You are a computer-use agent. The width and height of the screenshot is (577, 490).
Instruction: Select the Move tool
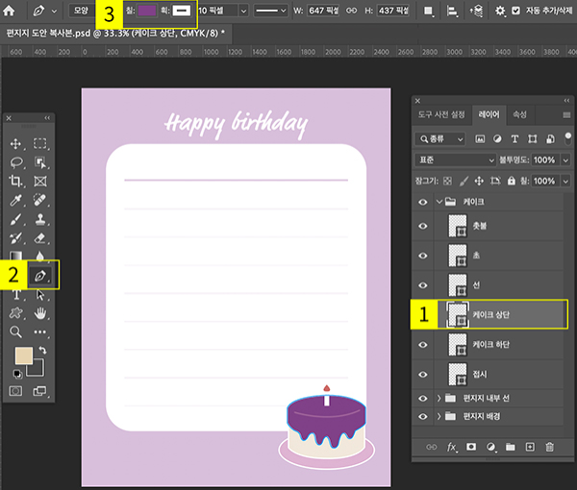click(16, 143)
